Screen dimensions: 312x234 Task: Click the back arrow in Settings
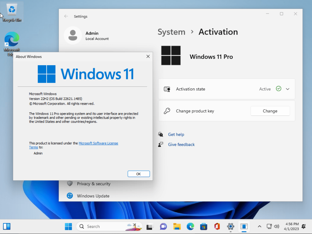tap(66, 16)
